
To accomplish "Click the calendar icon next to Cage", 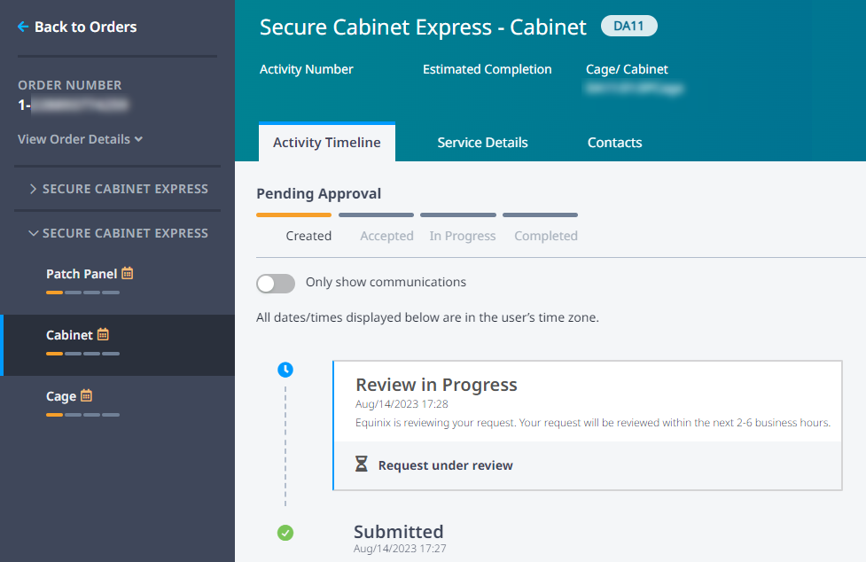I will click(x=86, y=395).
